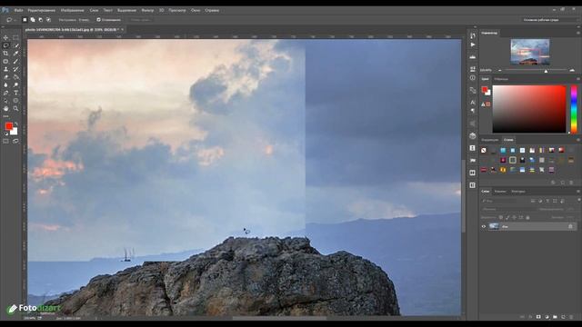
Task: Open the Color panel menu
Action: tap(578, 79)
